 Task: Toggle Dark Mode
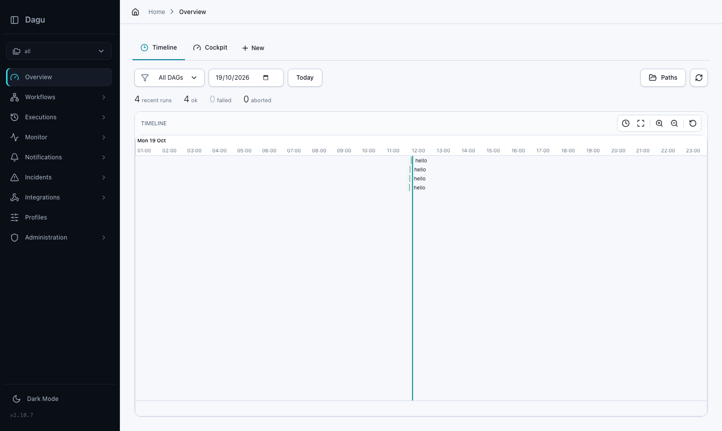coord(35,399)
